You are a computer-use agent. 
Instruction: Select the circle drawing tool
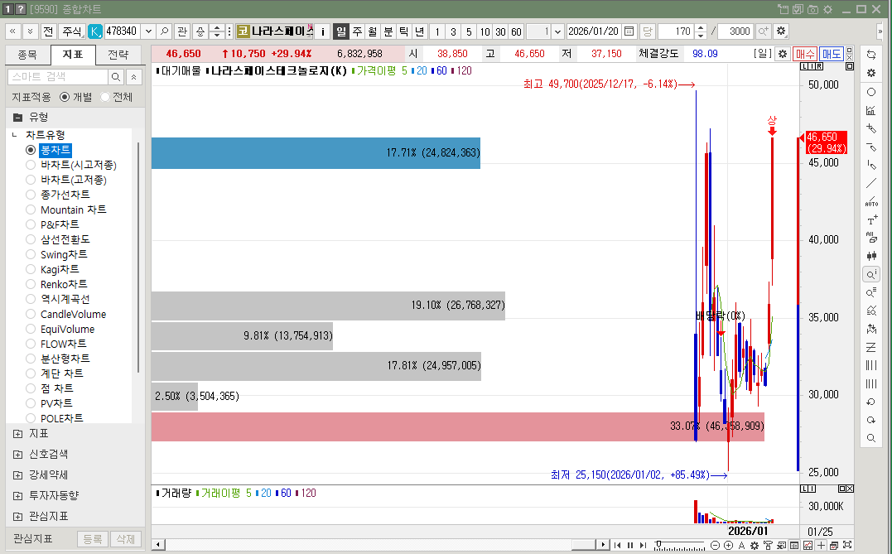click(x=871, y=92)
